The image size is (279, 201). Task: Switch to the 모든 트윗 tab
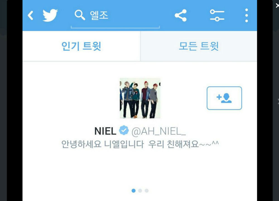tap(199, 46)
